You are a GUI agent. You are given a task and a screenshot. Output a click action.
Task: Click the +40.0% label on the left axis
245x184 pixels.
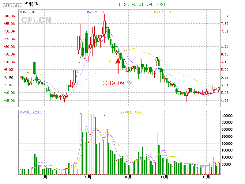click(9, 16)
